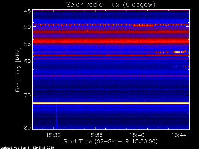Image resolution: width=199 pixels, height=149 pixels.
Task: Click the 15:40 time tick label
Action: [x=137, y=135]
